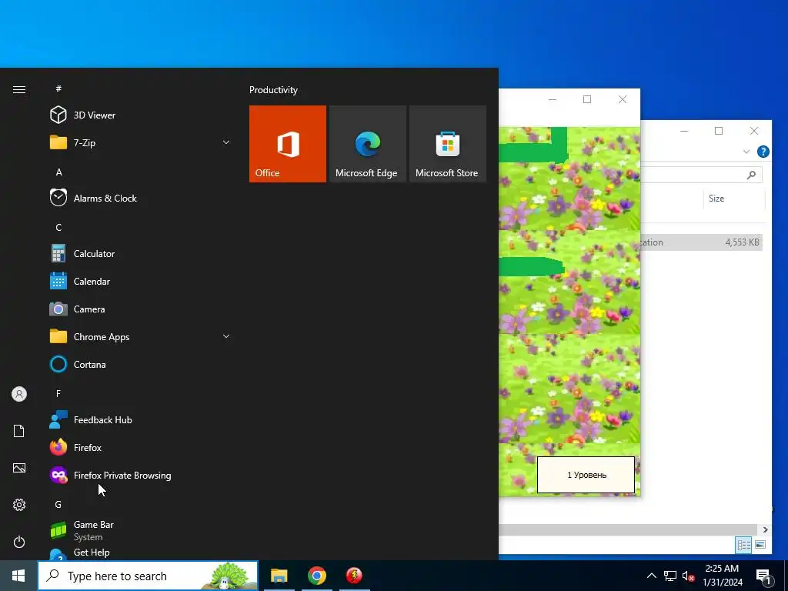Open Google Chrome from the taskbar
This screenshot has width=788, height=591.
click(316, 576)
